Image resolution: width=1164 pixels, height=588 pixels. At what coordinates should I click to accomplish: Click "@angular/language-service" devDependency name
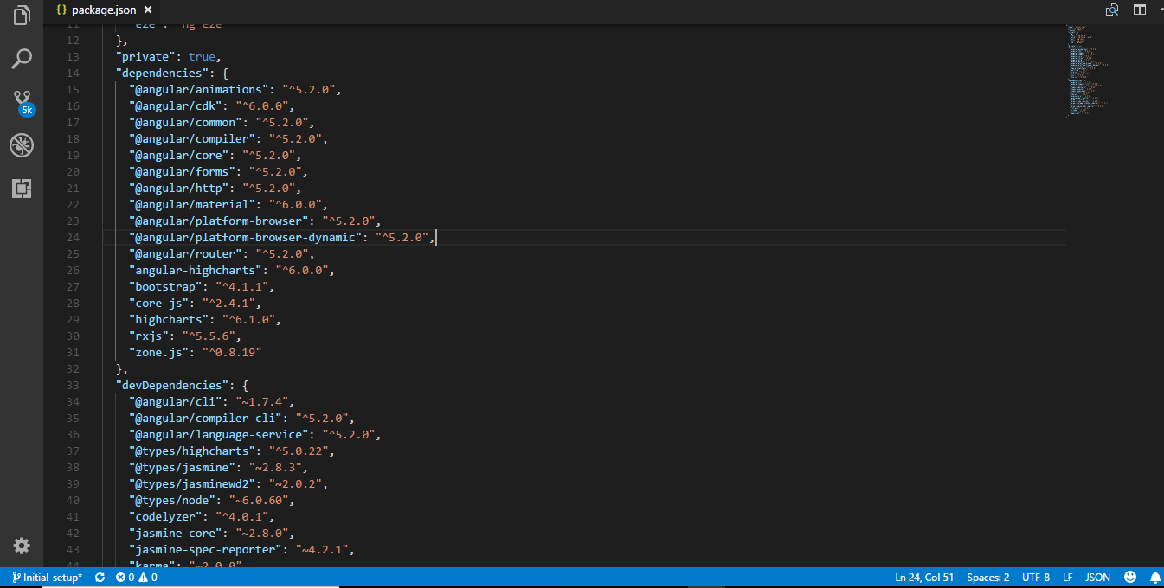tap(219, 435)
